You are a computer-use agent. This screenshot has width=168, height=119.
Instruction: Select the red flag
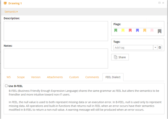[130, 30]
